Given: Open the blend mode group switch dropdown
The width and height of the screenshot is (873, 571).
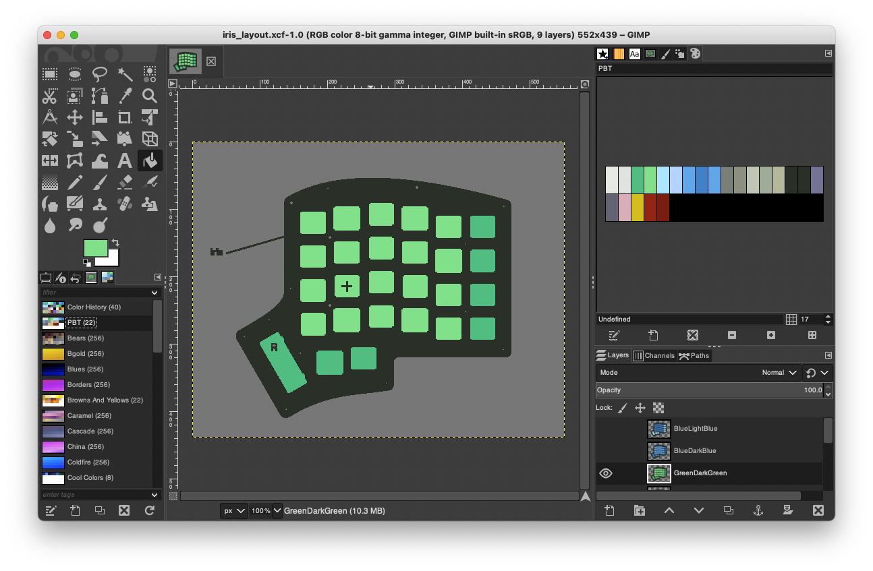Looking at the screenshot, I should point(818,372).
